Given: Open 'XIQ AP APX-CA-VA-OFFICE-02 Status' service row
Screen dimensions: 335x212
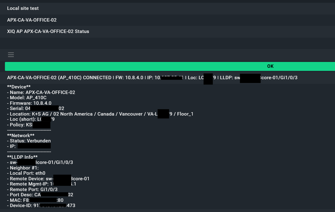Looking at the screenshot, I should (48, 31).
